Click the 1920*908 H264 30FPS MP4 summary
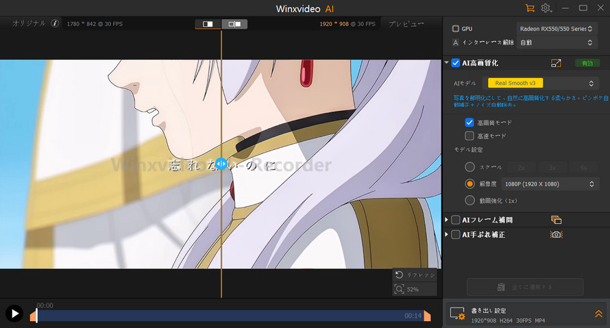Screen dimensions: 610x328 pyautogui.click(x=508, y=320)
